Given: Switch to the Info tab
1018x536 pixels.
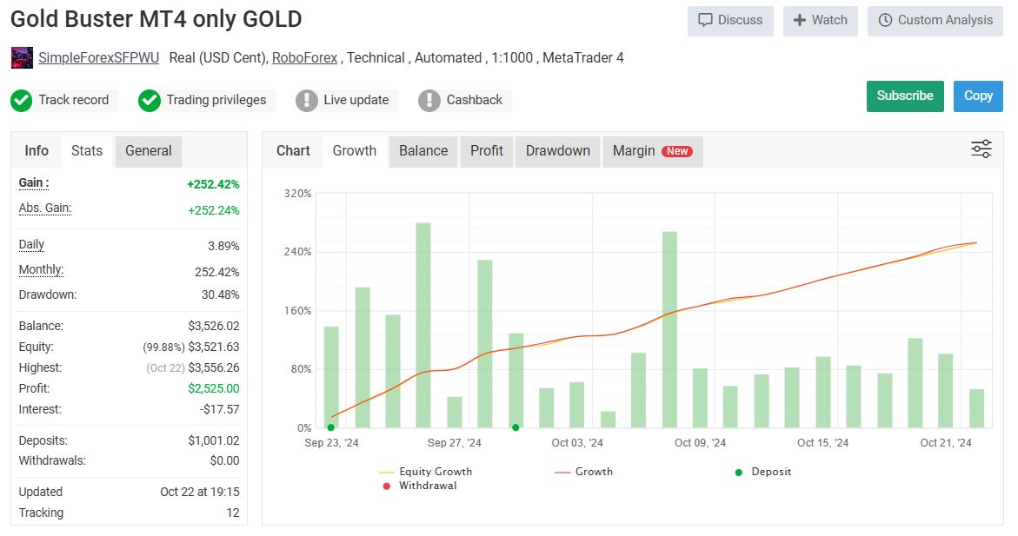Looking at the screenshot, I should tap(37, 150).
